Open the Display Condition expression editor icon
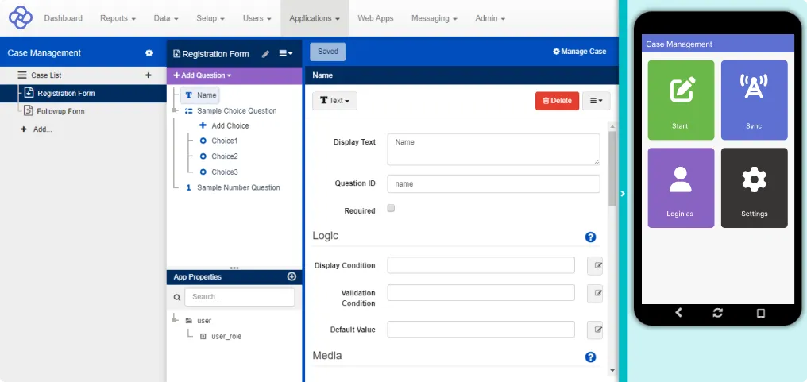 click(594, 265)
